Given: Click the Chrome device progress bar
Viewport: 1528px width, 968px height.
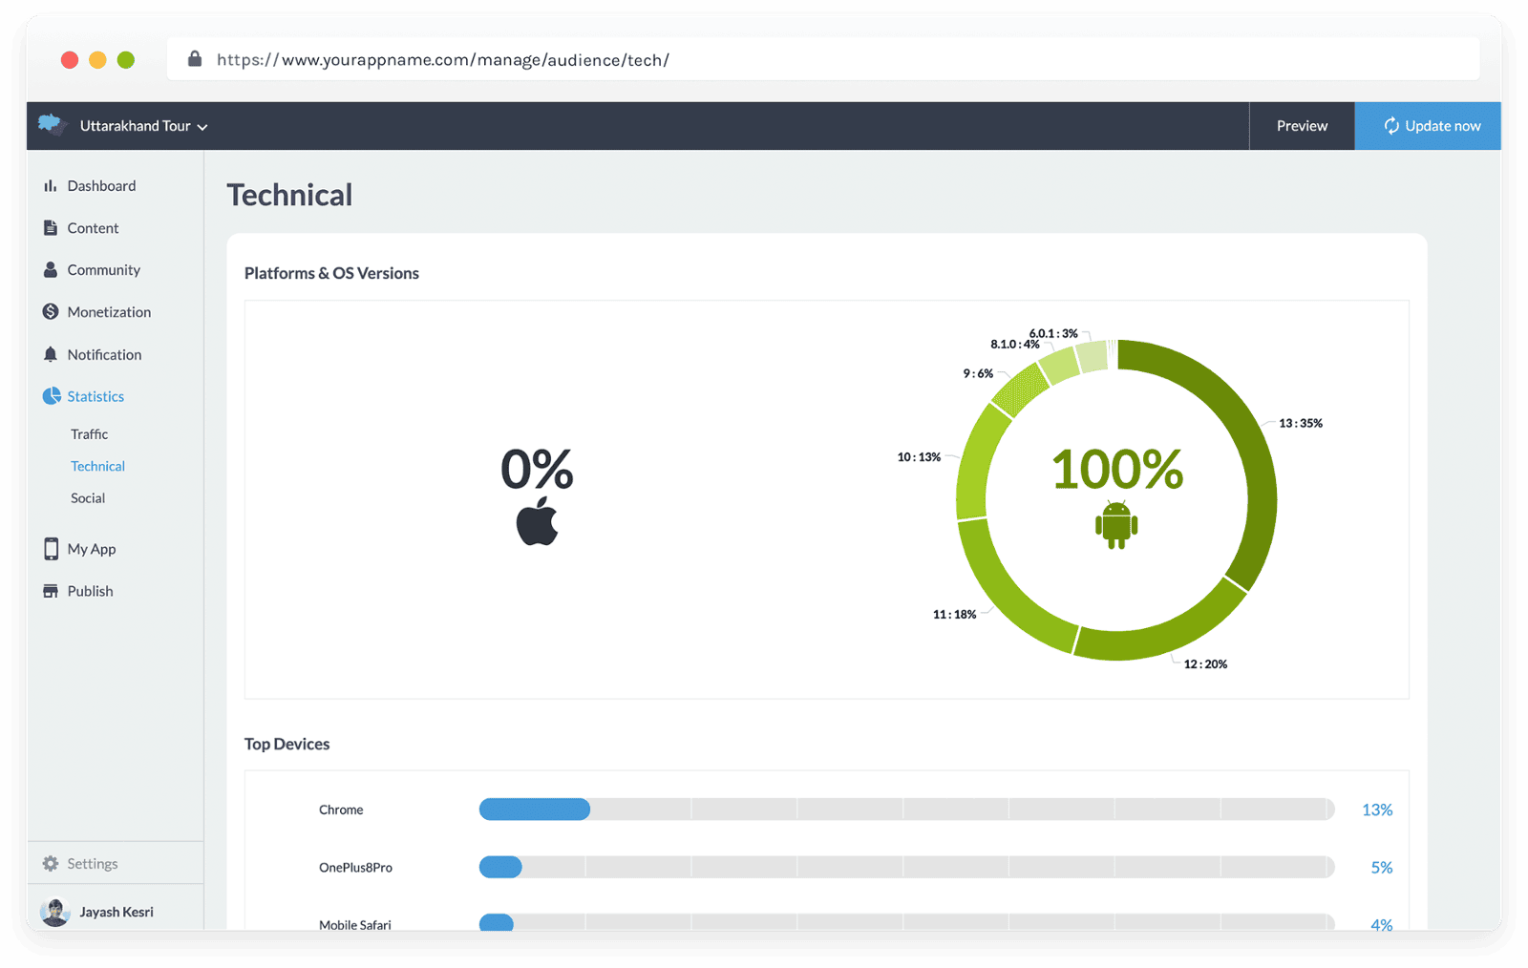Looking at the screenshot, I should point(905,810).
